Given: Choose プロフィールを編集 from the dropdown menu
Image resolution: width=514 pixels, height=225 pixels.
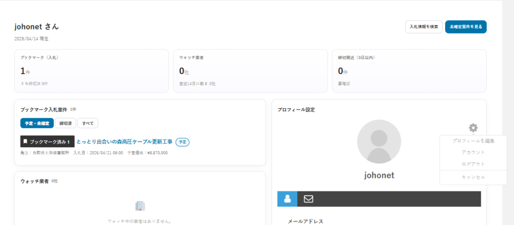Looking at the screenshot, I should point(466,141).
